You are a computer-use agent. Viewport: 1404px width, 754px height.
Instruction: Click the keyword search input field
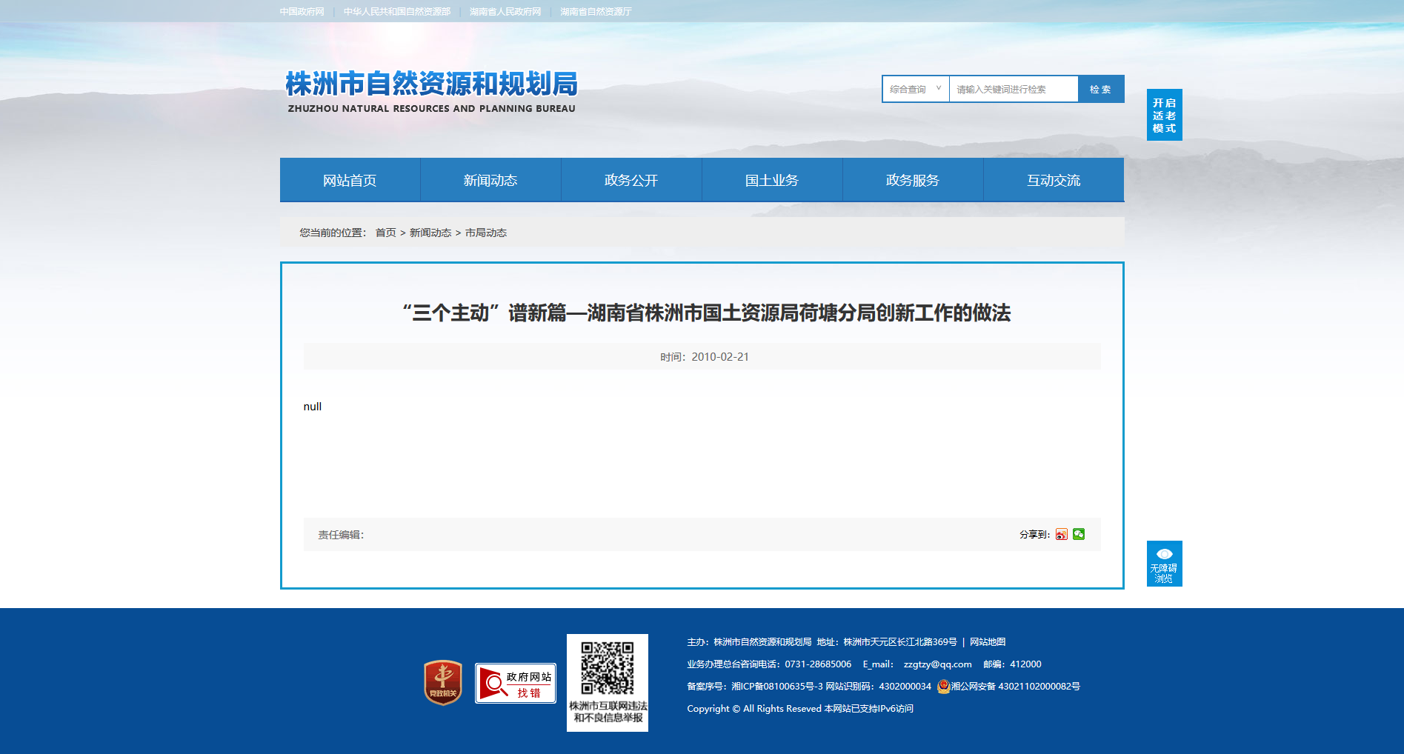point(1013,89)
